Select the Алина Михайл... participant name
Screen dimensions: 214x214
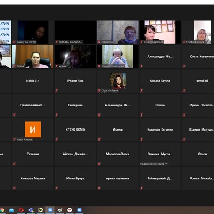(202, 178)
